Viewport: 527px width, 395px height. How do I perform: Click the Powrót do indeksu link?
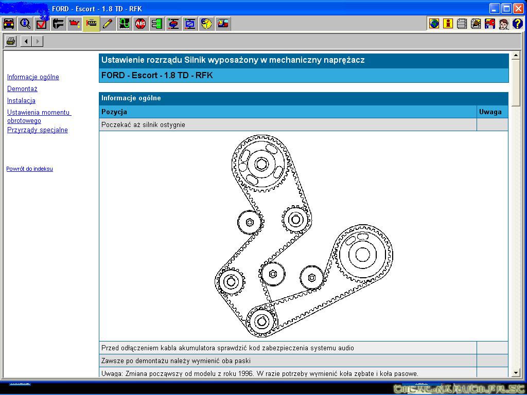(29, 169)
